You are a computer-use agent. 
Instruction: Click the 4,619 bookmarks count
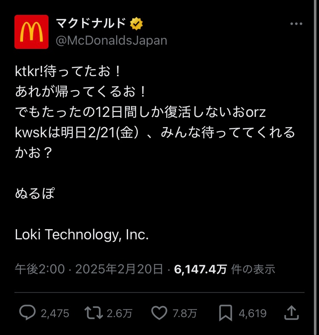coord(253,313)
